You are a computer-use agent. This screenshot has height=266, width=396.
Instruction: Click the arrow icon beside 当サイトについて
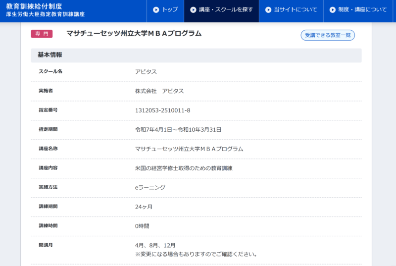pos(268,10)
